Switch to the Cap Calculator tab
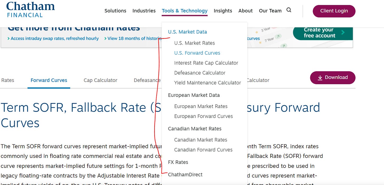The image size is (384, 185). pos(100,80)
